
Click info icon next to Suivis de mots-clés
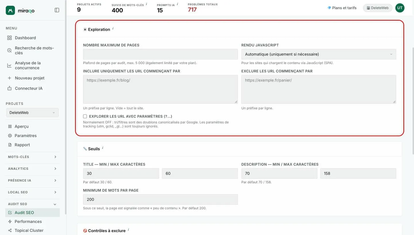click(146, 4)
